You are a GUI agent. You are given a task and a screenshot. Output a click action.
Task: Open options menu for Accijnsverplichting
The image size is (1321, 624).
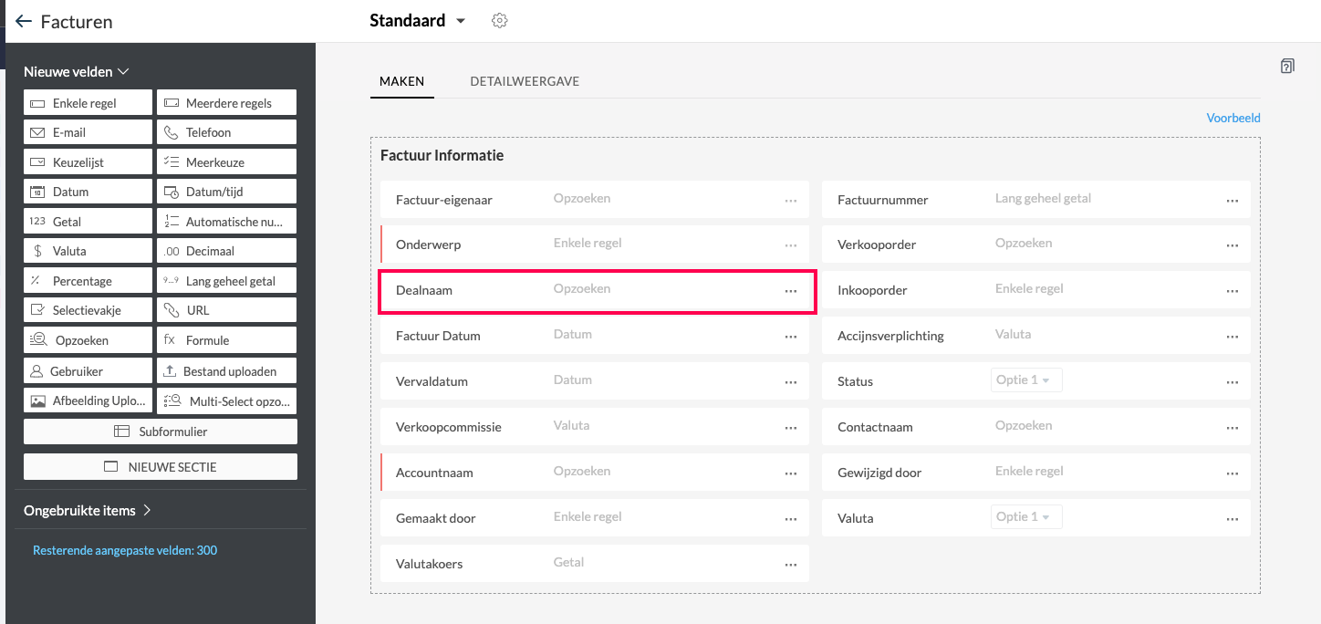pyautogui.click(x=1232, y=337)
